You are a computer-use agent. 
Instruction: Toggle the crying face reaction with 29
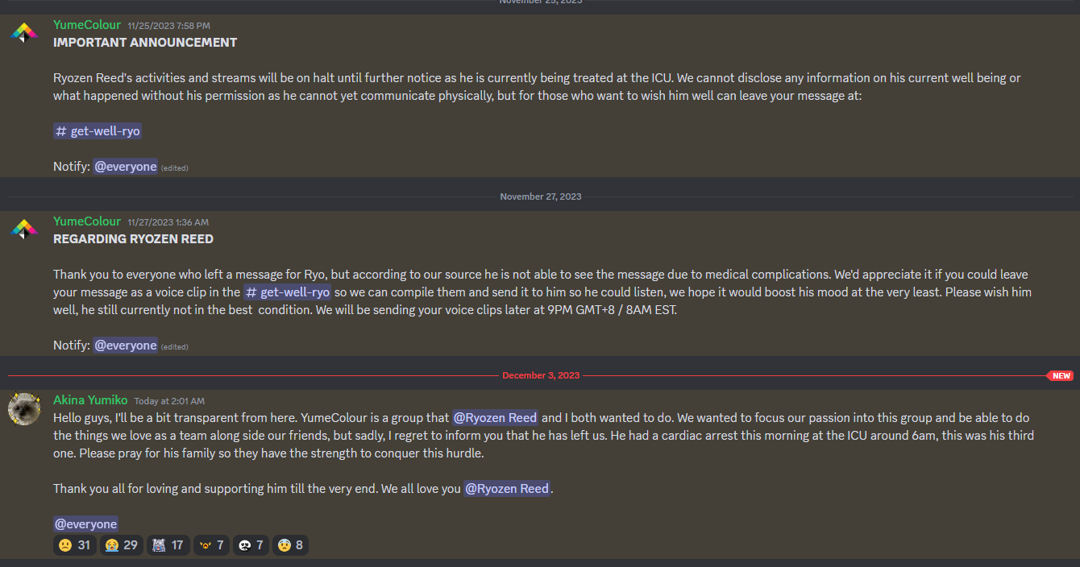tap(122, 545)
